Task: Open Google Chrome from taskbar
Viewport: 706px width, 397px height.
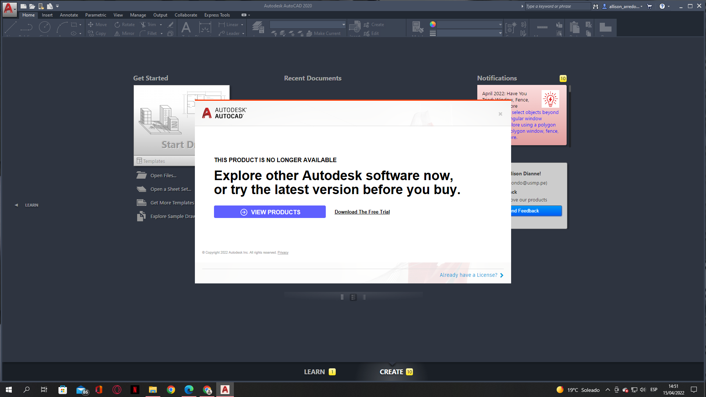Action: (171, 390)
